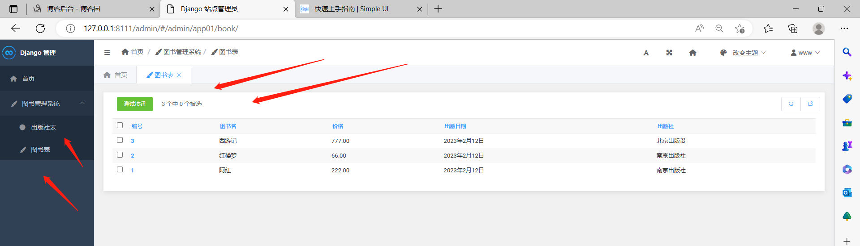Open the www user dropdown
Viewport: 860px width, 246px height.
pyautogui.click(x=805, y=53)
